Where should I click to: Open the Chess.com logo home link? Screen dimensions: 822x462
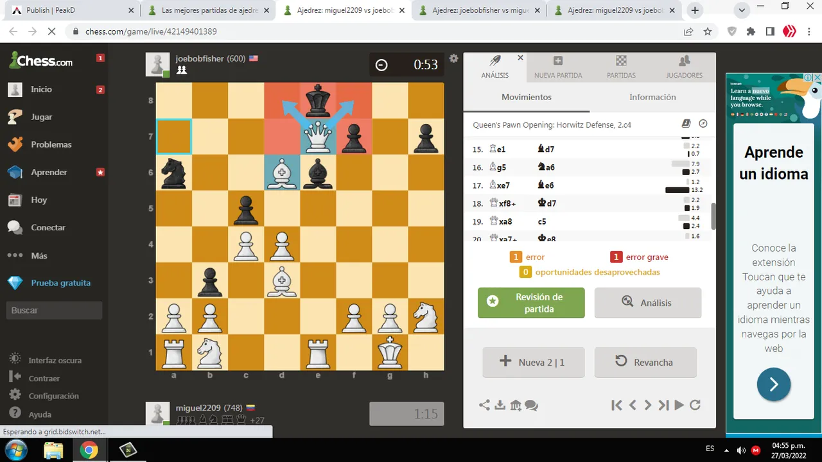(41, 61)
